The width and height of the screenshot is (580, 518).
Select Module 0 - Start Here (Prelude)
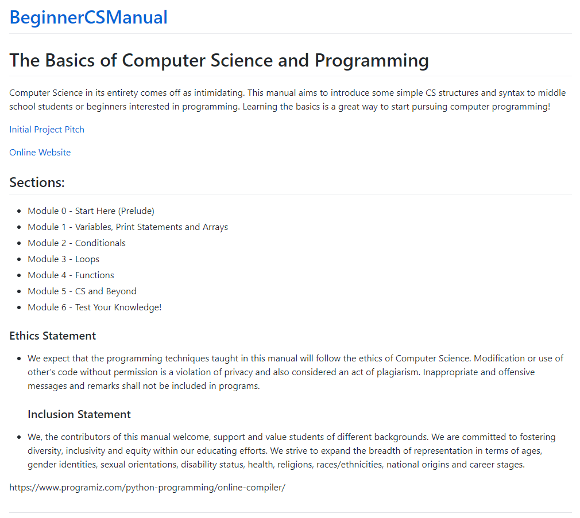point(91,211)
